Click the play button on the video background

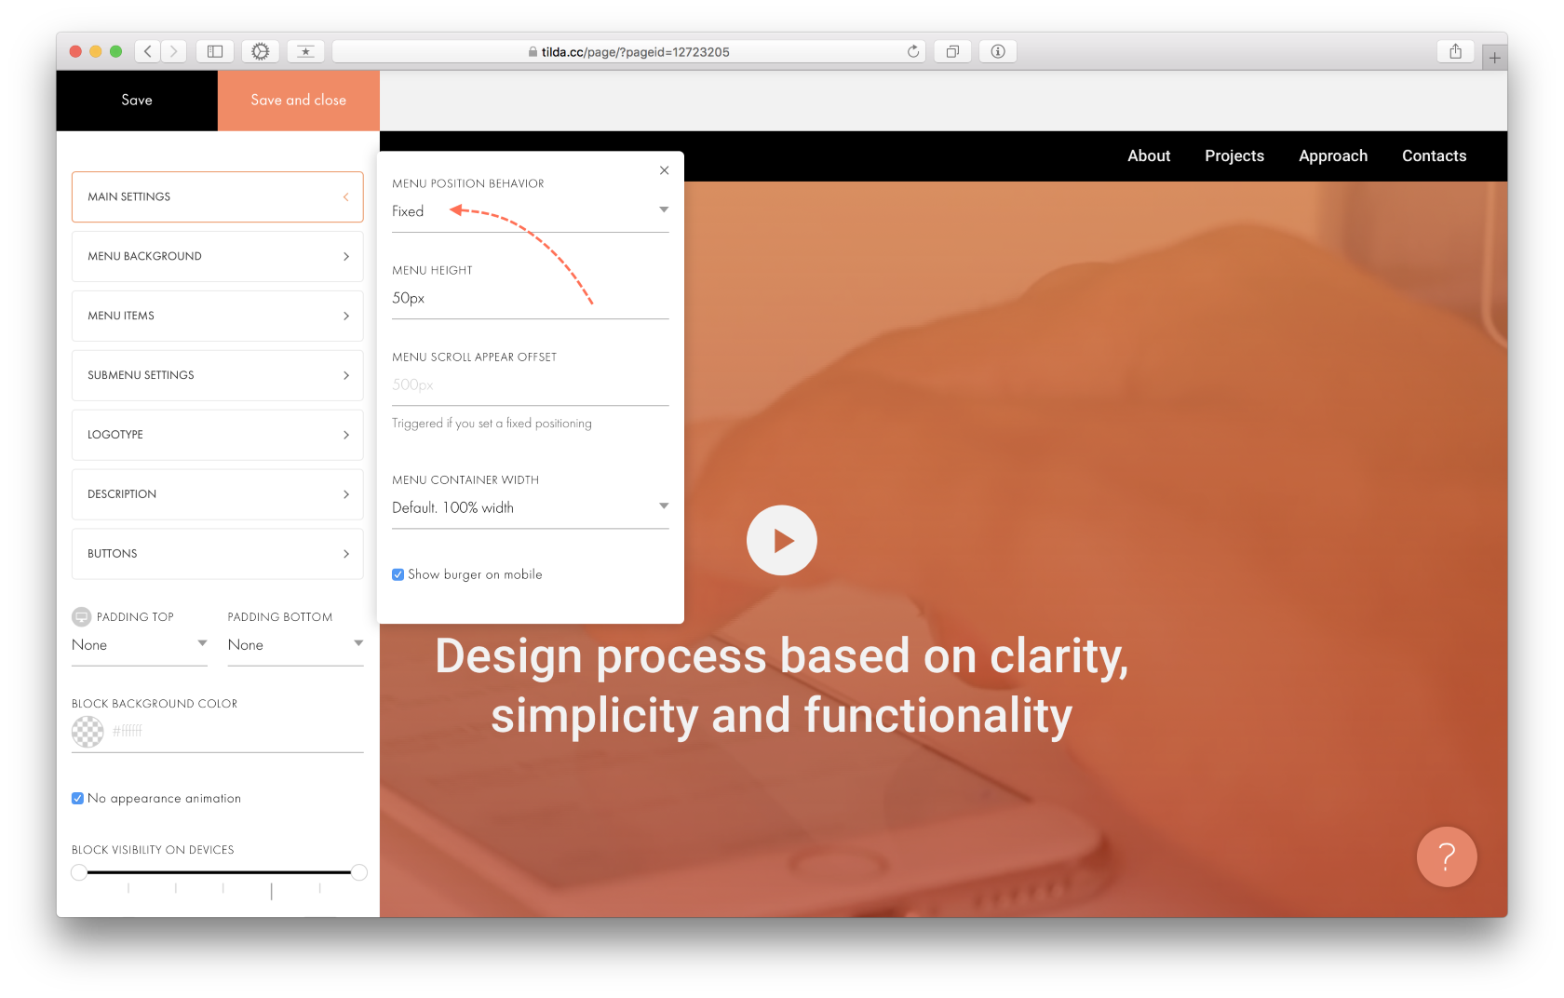click(x=782, y=540)
